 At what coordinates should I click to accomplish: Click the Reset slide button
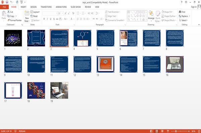coord(34,16)
